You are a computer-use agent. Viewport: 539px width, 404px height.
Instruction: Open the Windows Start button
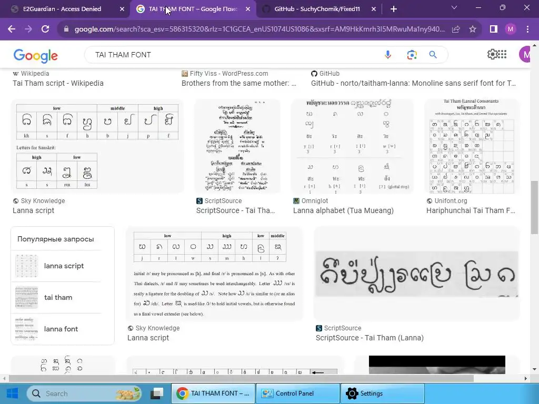point(13,393)
